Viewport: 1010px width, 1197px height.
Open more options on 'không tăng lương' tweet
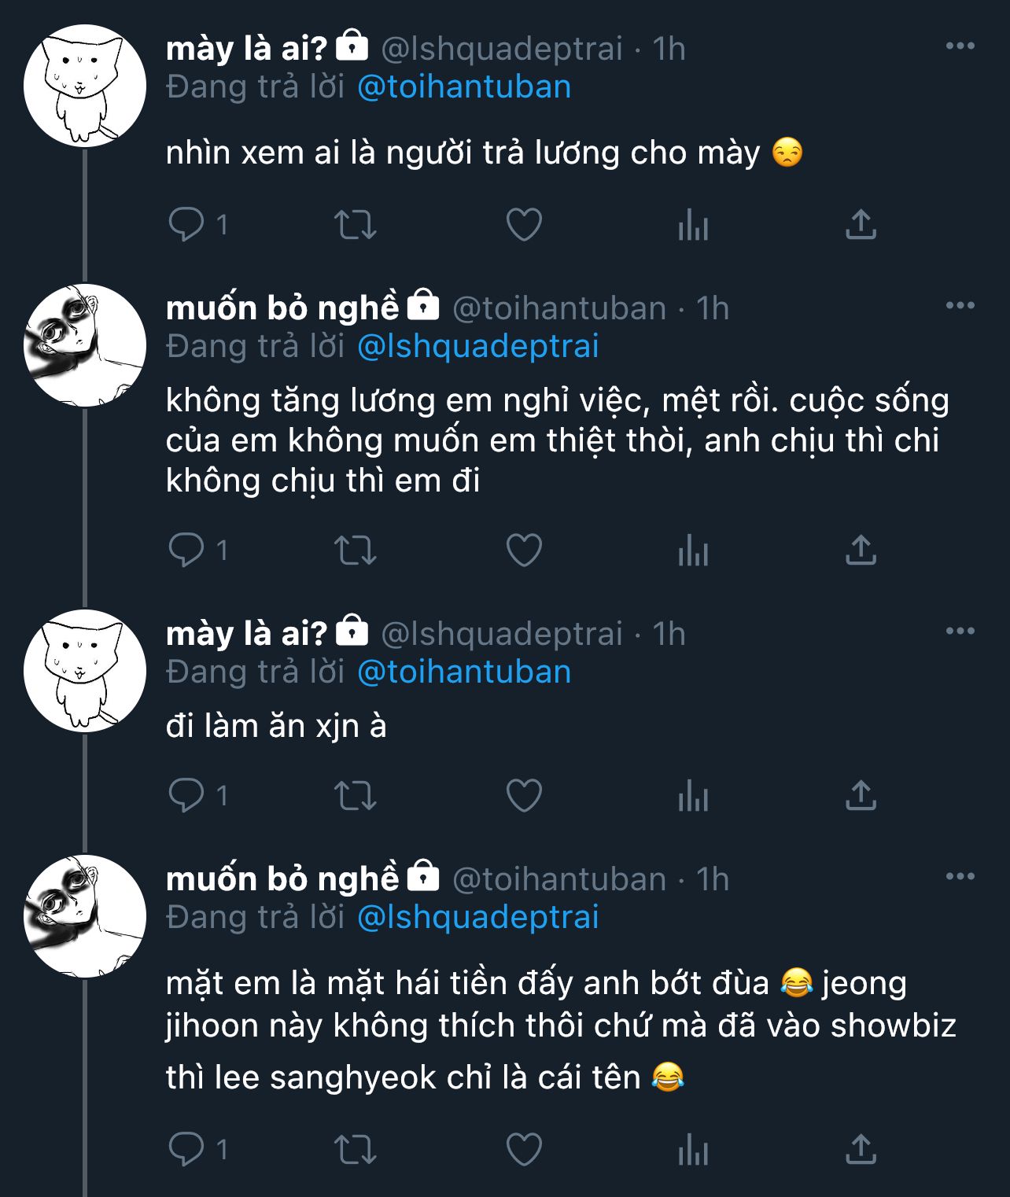pos(960,305)
